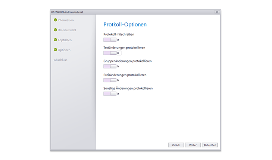
Task: Toggle the Protokoll mitschreiben switch
Action: coord(110,39)
